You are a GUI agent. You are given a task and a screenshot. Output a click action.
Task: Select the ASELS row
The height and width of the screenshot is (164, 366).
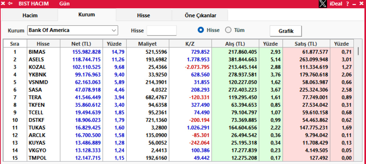[178, 59]
